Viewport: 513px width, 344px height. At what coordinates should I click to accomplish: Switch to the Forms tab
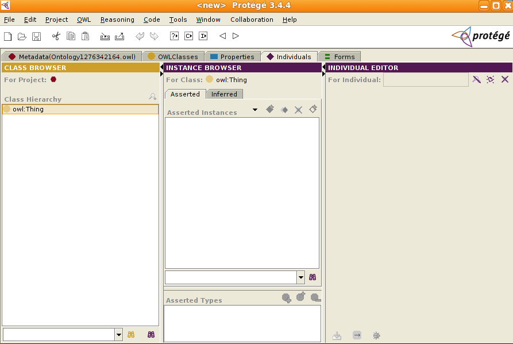[x=340, y=57]
